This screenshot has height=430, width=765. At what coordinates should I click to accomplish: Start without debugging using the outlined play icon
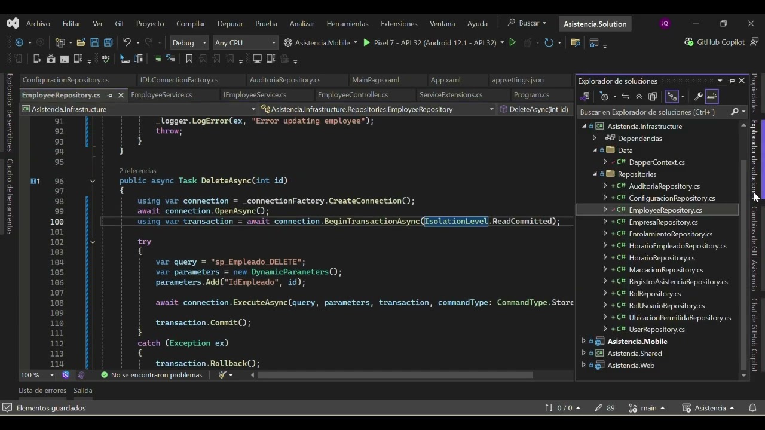[512, 42]
